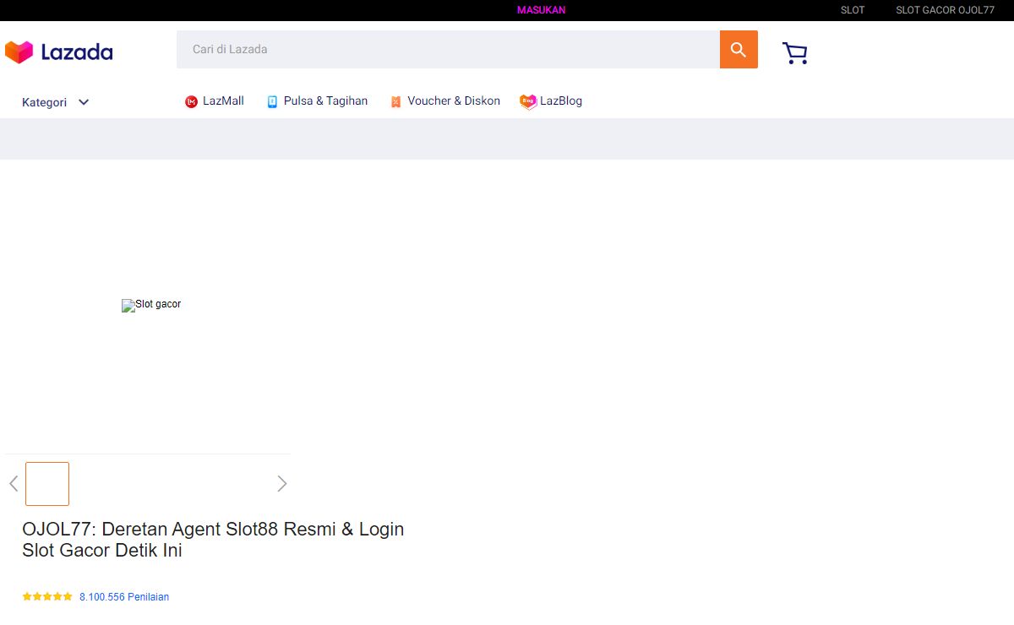The height and width of the screenshot is (625, 1014).
Task: Show the next thumbnail with right arrow
Action: [x=282, y=484]
